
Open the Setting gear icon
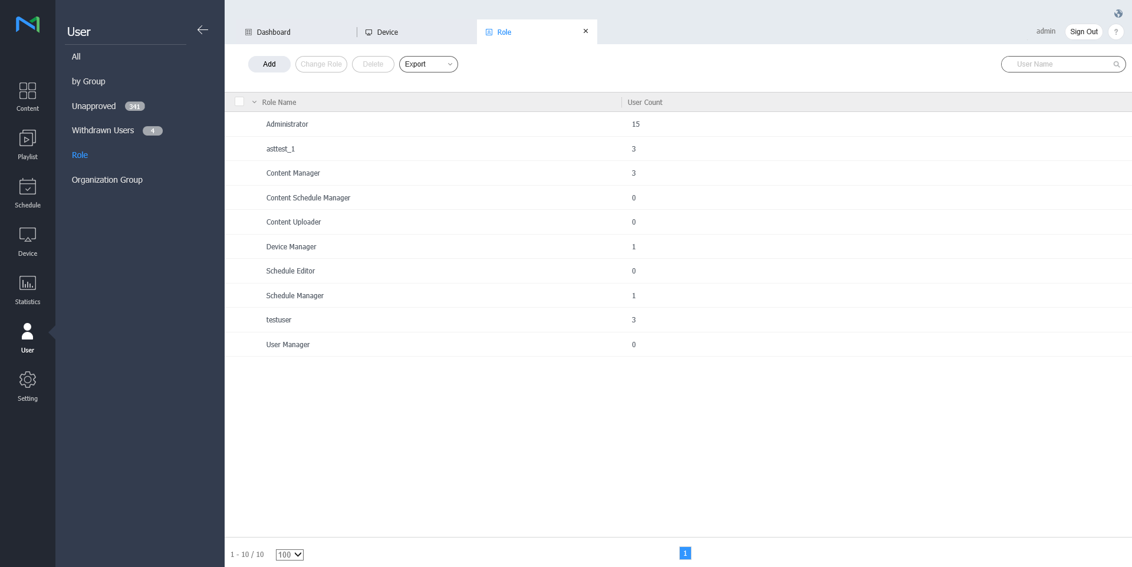click(28, 380)
